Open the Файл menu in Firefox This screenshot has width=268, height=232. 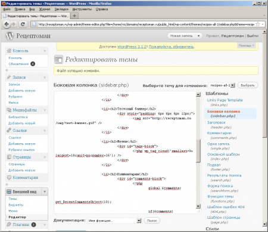click(7, 9)
